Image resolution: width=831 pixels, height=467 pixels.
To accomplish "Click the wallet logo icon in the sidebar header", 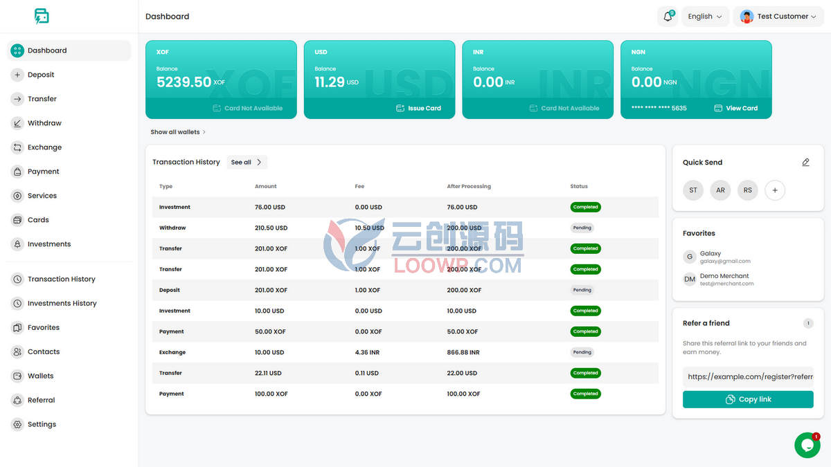I will 42,17.
